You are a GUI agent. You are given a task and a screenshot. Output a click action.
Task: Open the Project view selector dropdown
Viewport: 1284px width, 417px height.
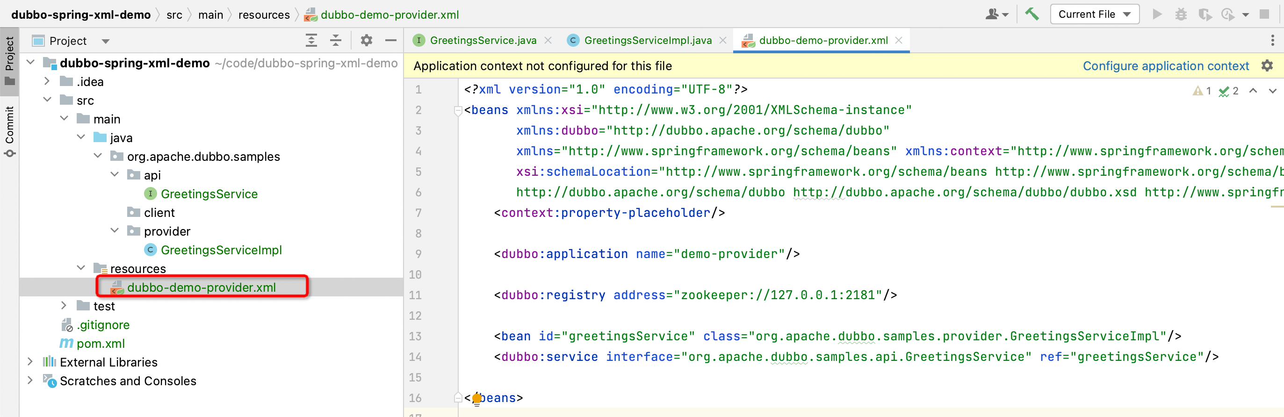(x=105, y=41)
